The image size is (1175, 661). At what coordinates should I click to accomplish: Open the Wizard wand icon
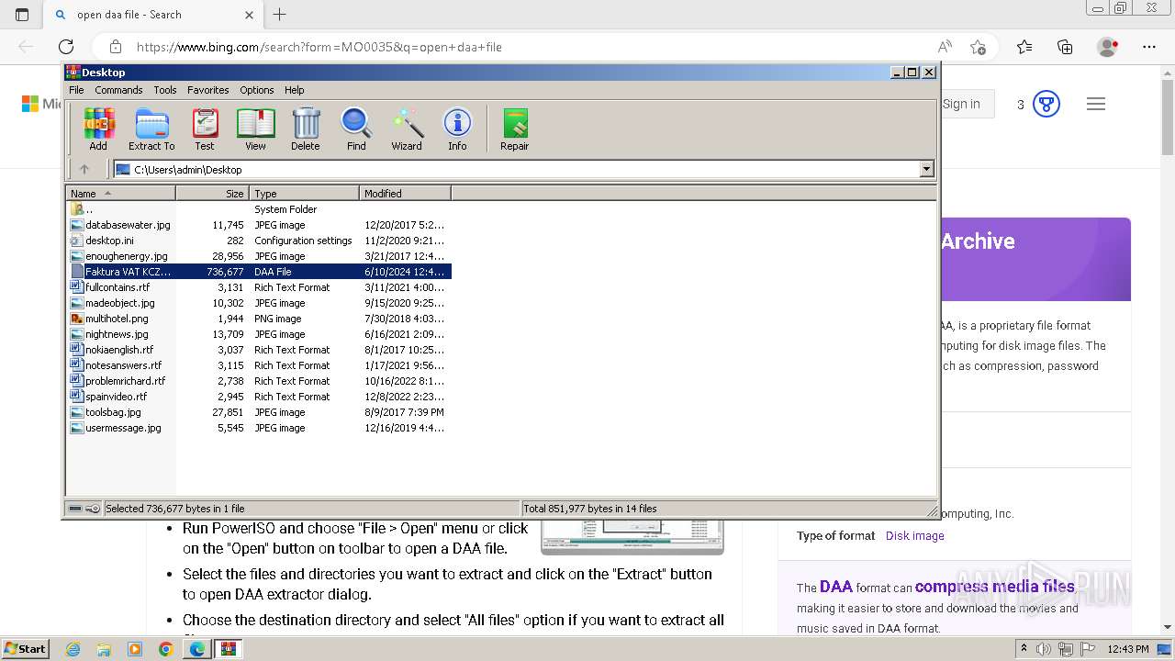point(407,129)
